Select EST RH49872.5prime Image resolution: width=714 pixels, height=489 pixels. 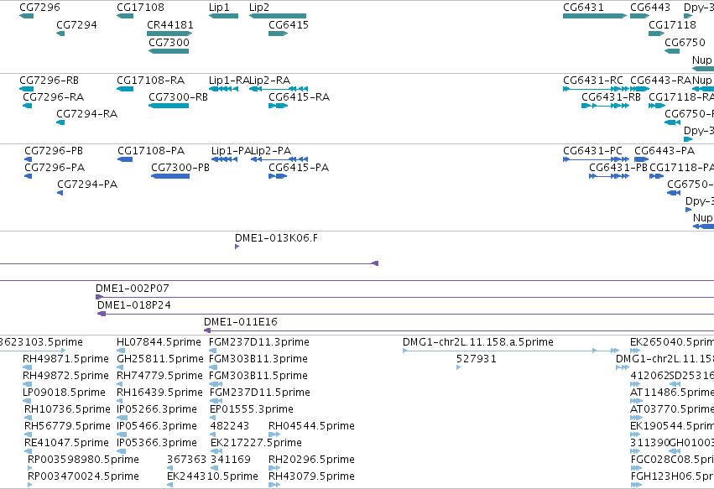tap(28, 384)
